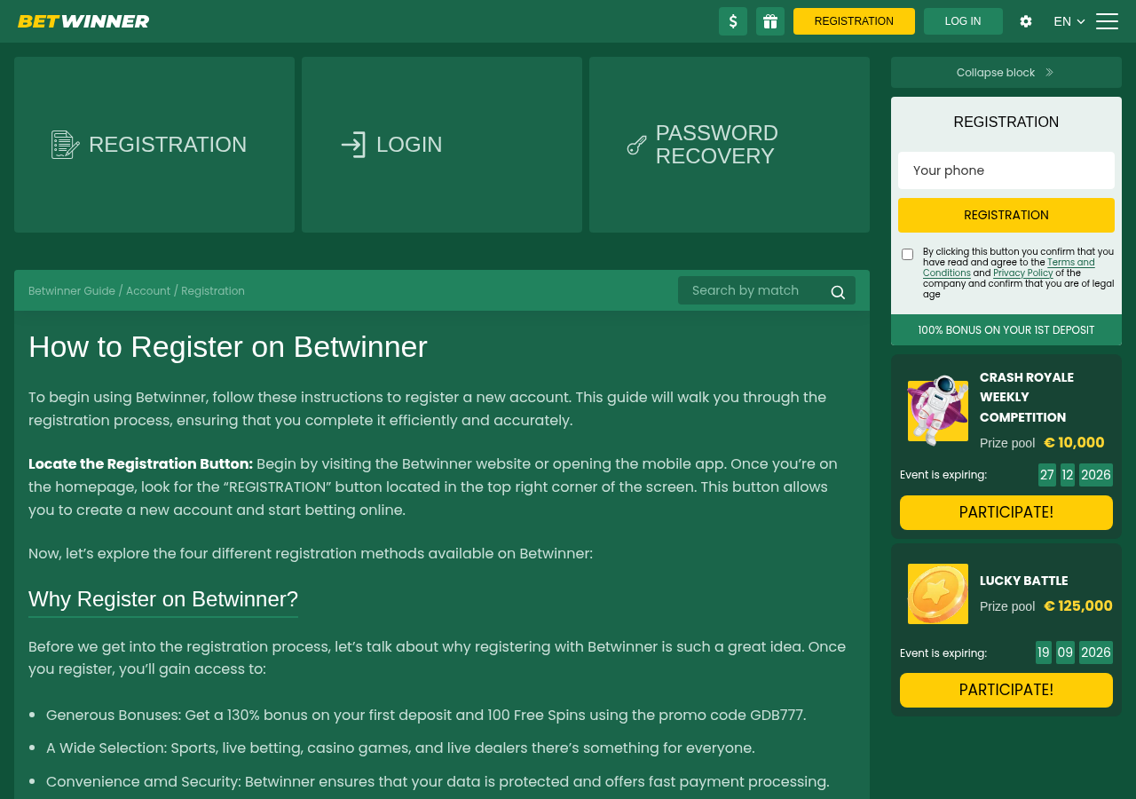Open the settings gear icon

tap(1026, 21)
